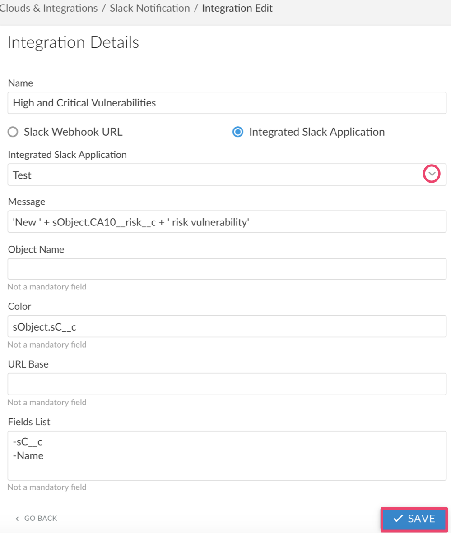Click the Slack Webhook URL label text
451x533 pixels.
(x=73, y=132)
